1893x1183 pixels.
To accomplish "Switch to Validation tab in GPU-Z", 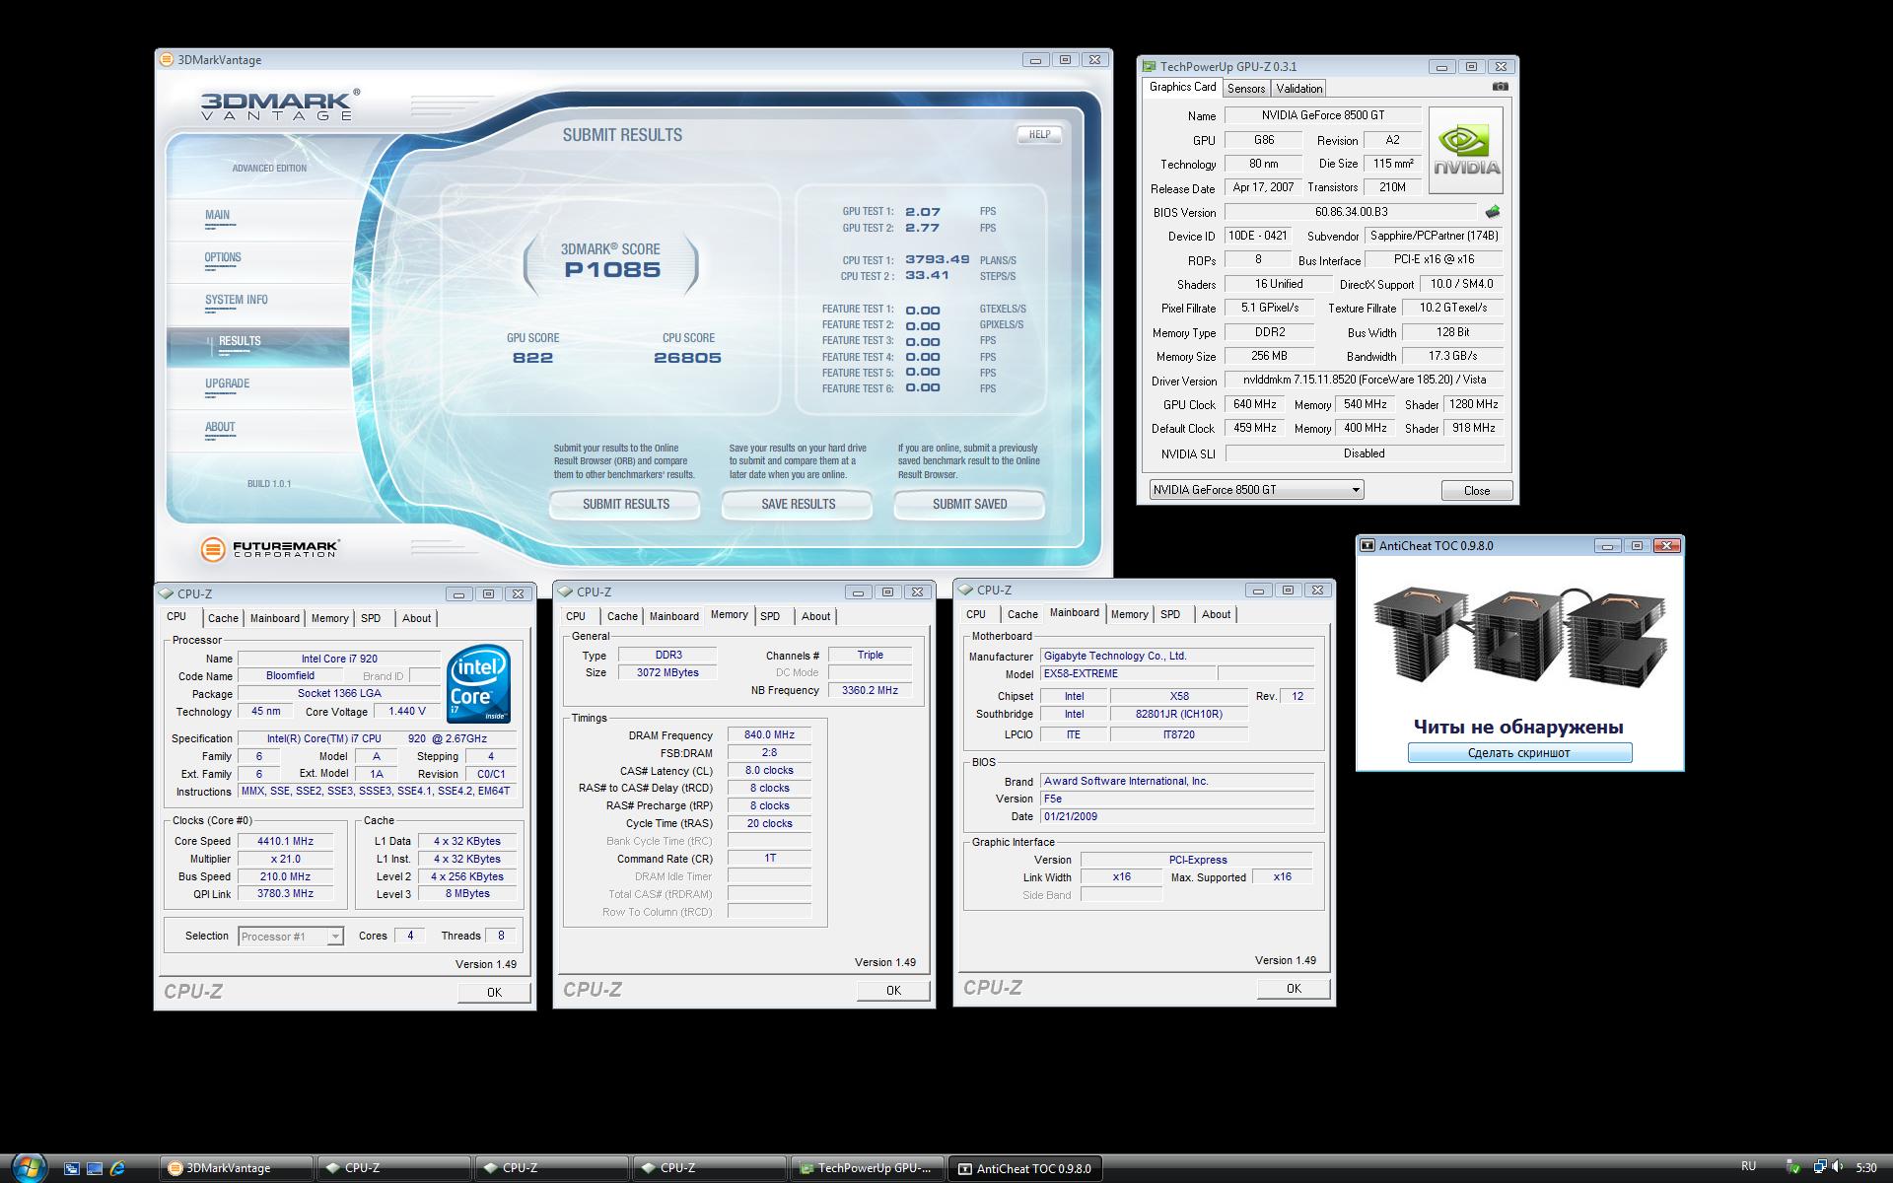I will tap(1298, 89).
